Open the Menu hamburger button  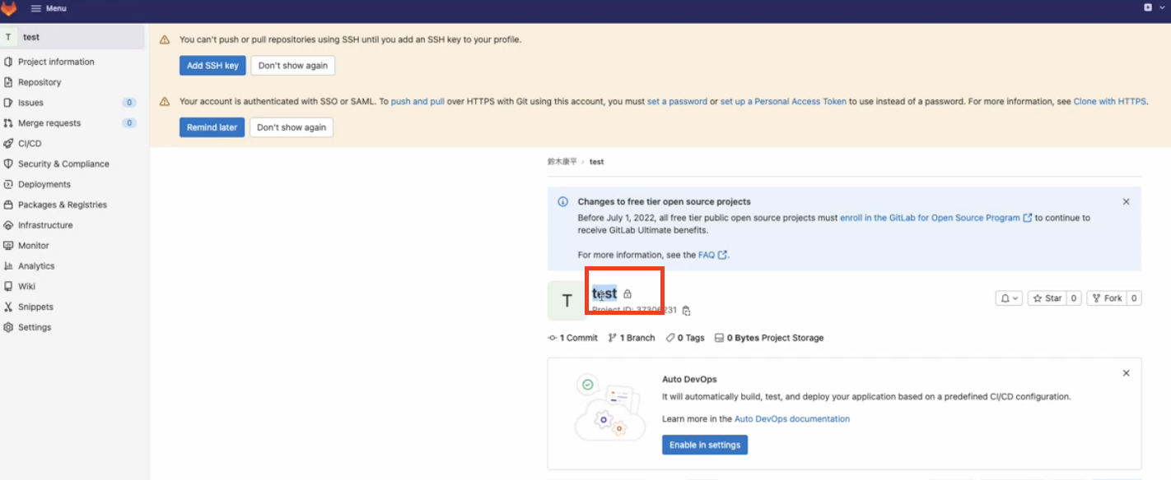point(49,8)
